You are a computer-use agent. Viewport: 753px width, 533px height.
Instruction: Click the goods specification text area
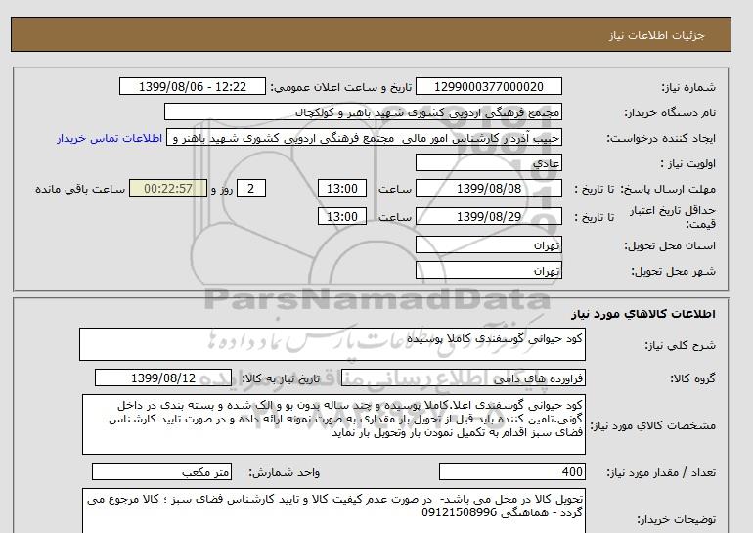pos(333,424)
